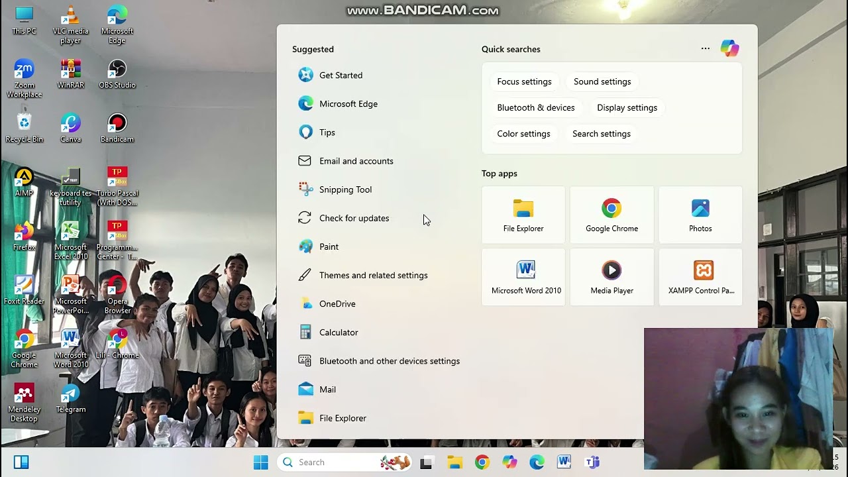
Task: Open the Recycle Bin
Action: [24, 129]
